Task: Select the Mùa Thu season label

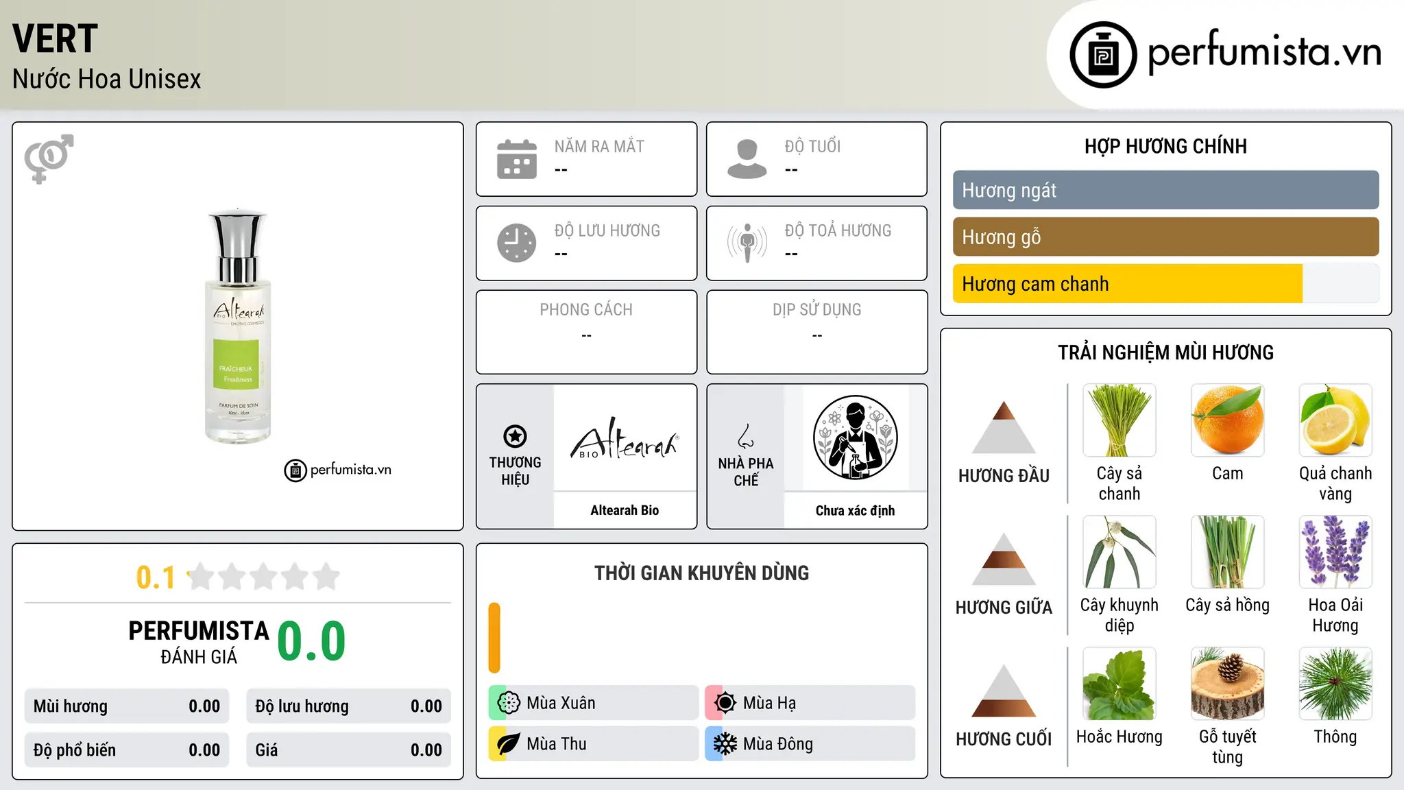Action: pyautogui.click(x=557, y=744)
